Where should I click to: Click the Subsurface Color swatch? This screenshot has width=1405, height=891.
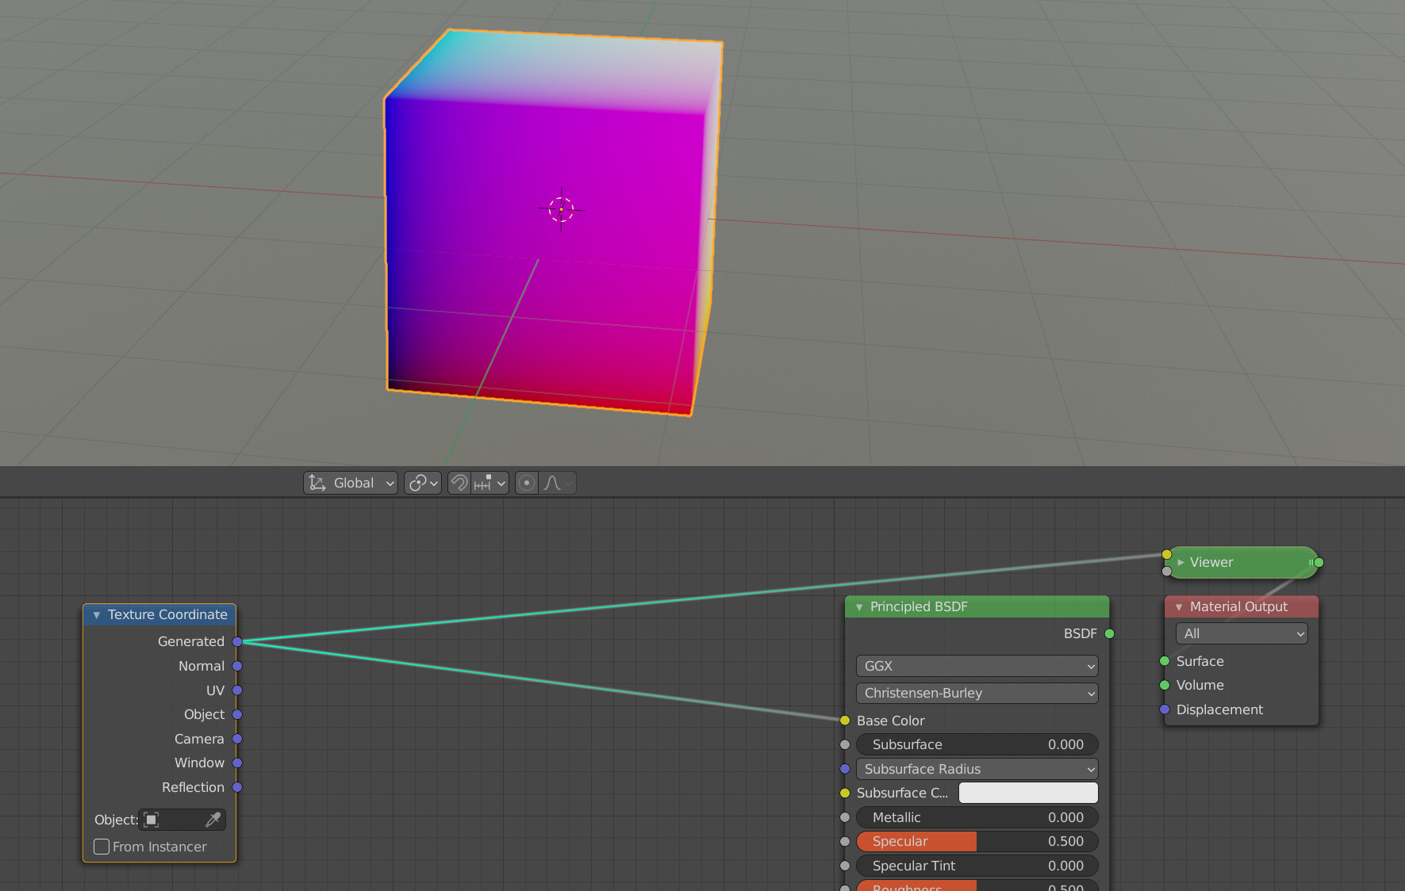click(1027, 793)
